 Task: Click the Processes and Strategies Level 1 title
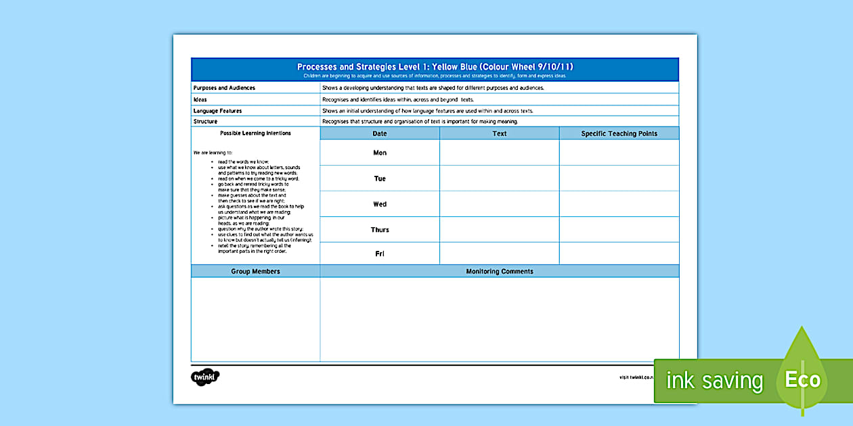point(435,66)
